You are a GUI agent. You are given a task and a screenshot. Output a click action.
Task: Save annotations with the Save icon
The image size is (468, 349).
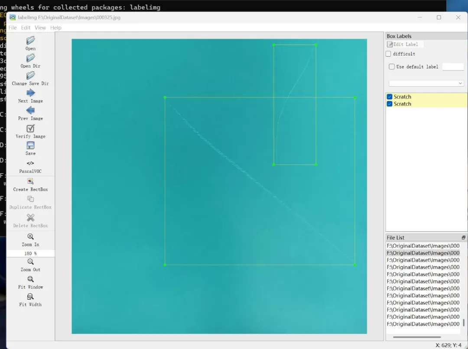30,145
